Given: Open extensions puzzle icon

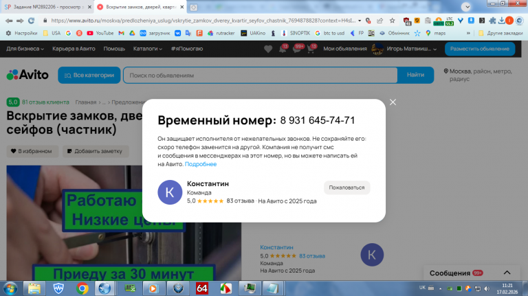Looking at the screenshot, I should pyautogui.click(x=492, y=21).
